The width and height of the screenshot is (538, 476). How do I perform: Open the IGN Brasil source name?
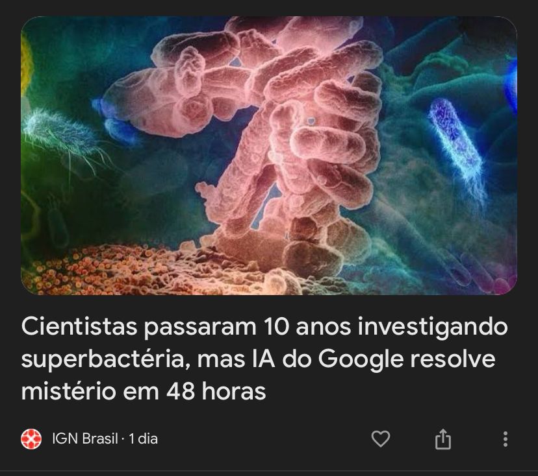(84, 438)
